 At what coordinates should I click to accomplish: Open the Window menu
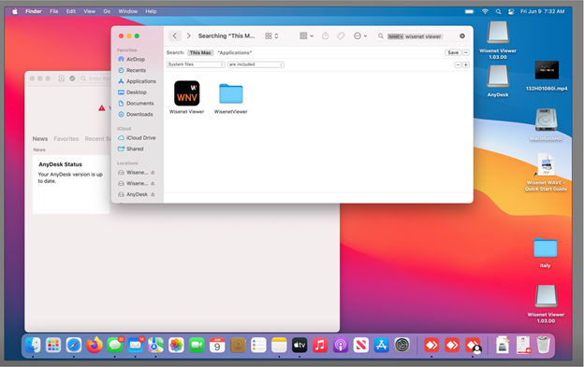coord(127,11)
